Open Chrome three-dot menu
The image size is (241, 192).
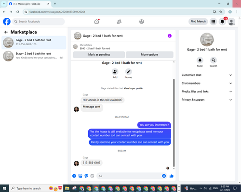pos(237,12)
